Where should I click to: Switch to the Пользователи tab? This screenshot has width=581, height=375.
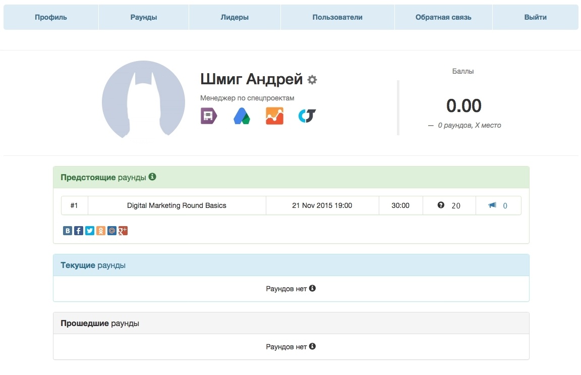[x=337, y=17]
